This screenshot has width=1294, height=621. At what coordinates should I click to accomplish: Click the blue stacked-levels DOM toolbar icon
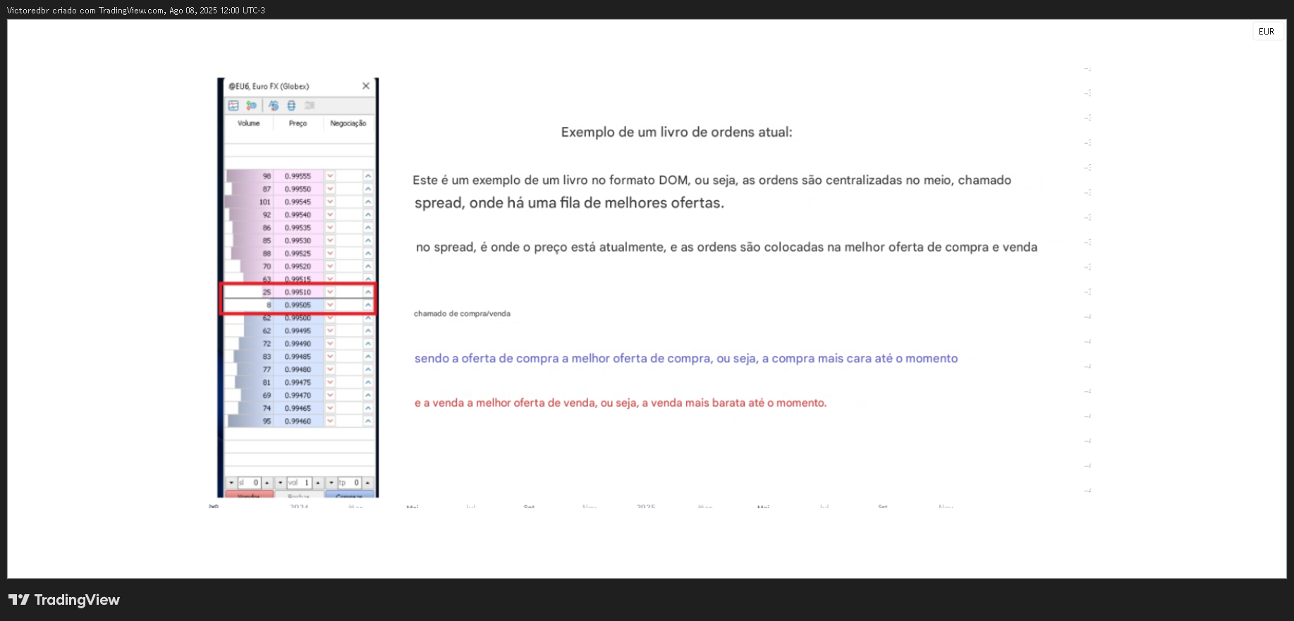tap(291, 106)
